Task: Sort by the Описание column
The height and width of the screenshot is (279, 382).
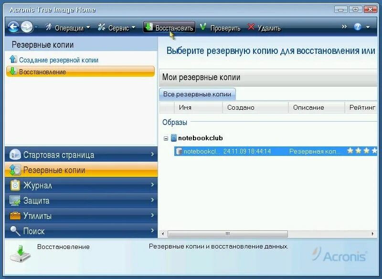Action: click(317, 107)
